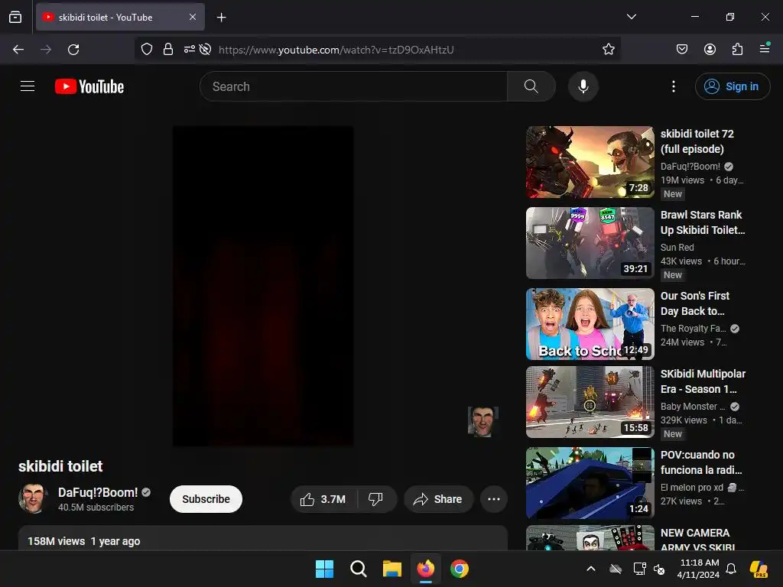
Task: Click the video player area
Action: tap(263, 286)
